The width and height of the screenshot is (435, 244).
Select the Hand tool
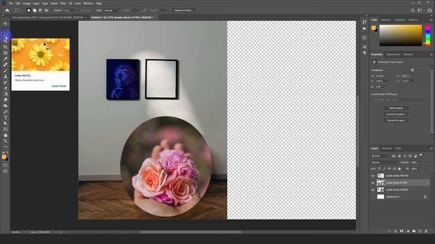coord(5,136)
